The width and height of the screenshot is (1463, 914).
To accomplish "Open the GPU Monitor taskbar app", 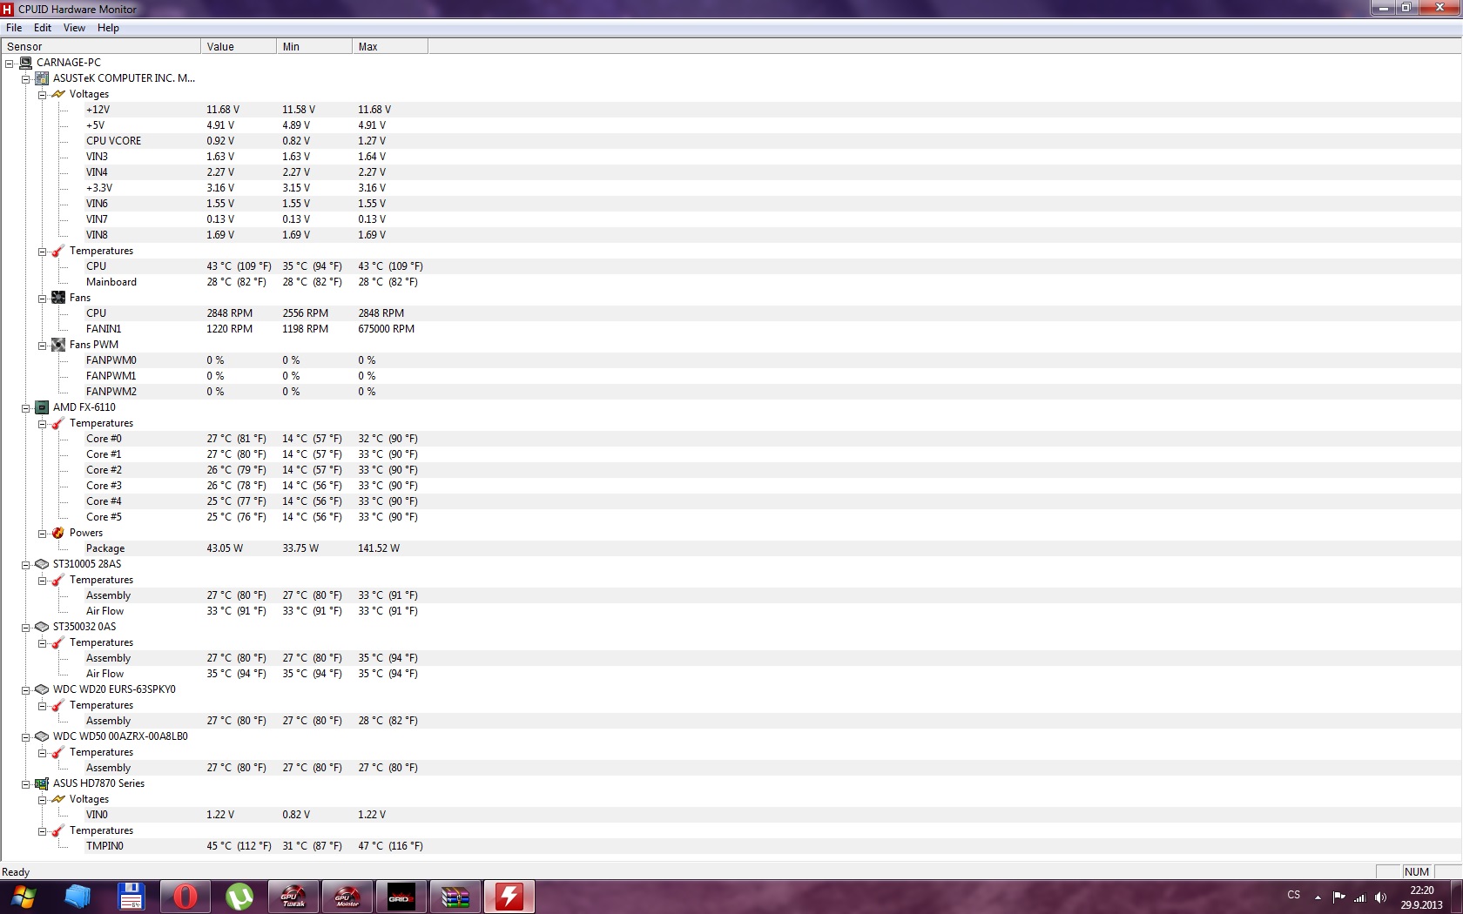I will (347, 897).
